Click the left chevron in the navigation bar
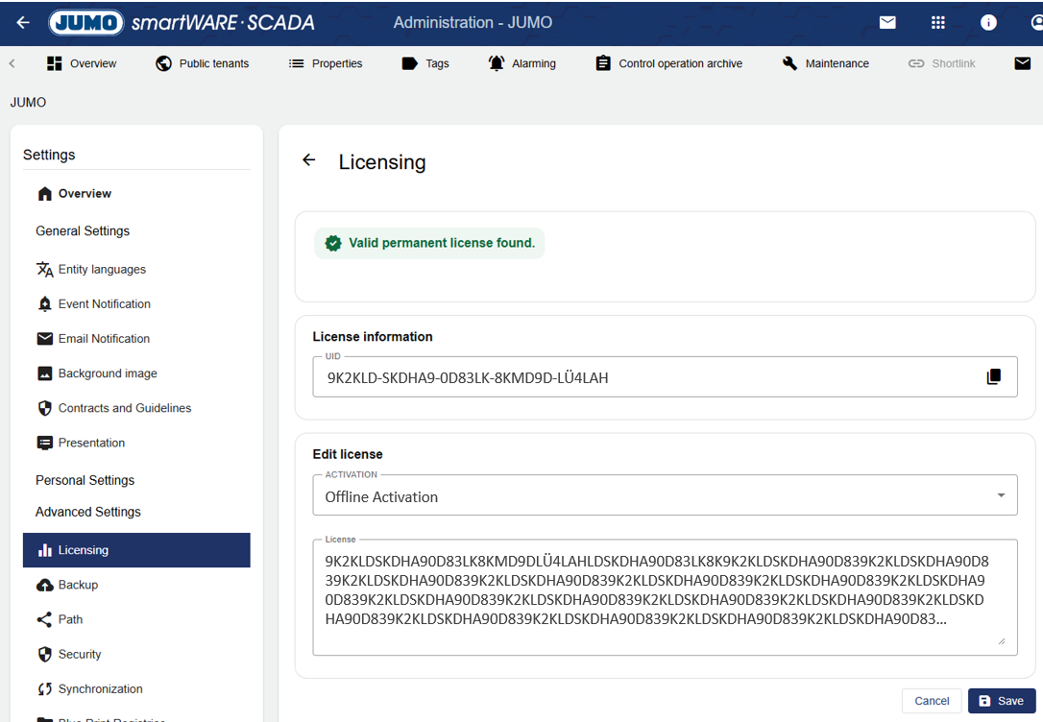This screenshot has height=722, width=1043. tap(12, 63)
